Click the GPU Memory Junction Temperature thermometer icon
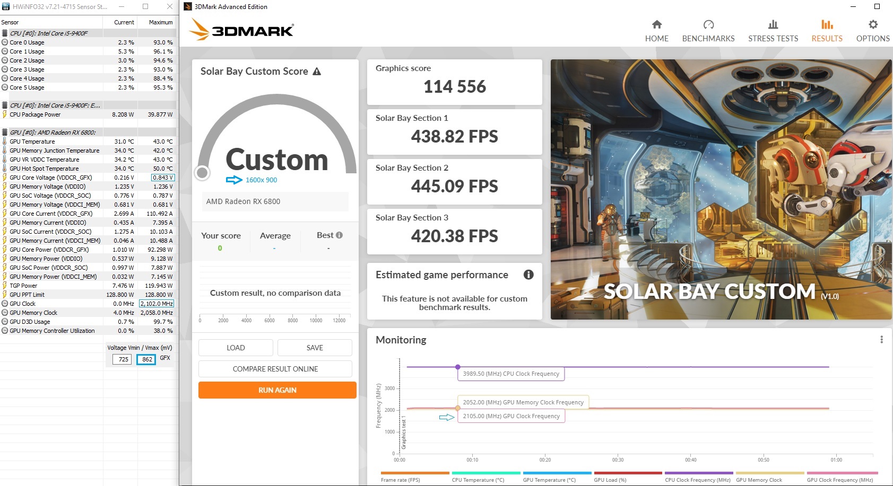 tap(5, 151)
